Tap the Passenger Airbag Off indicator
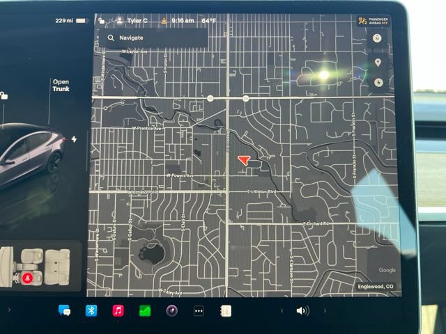 click(374, 21)
